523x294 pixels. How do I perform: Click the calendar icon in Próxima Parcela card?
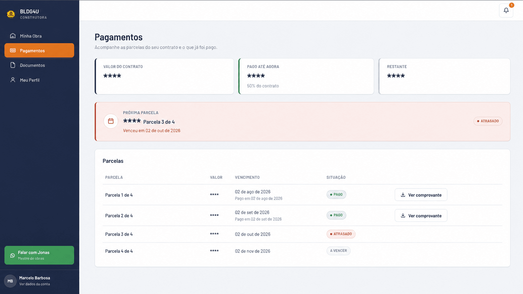pyautogui.click(x=111, y=121)
